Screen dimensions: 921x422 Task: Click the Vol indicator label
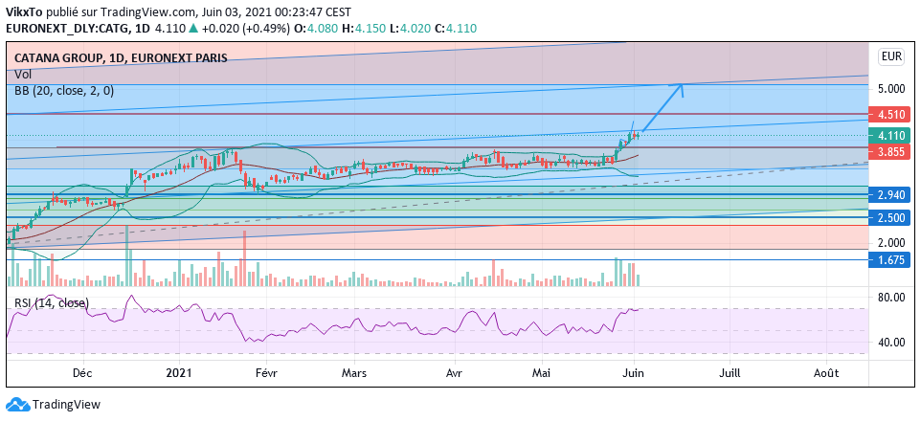tap(23, 75)
